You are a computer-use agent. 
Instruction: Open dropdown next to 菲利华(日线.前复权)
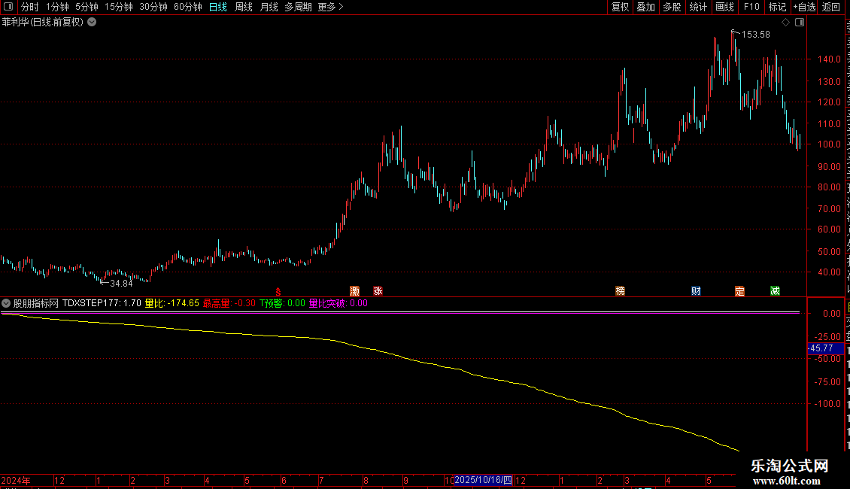(x=93, y=23)
